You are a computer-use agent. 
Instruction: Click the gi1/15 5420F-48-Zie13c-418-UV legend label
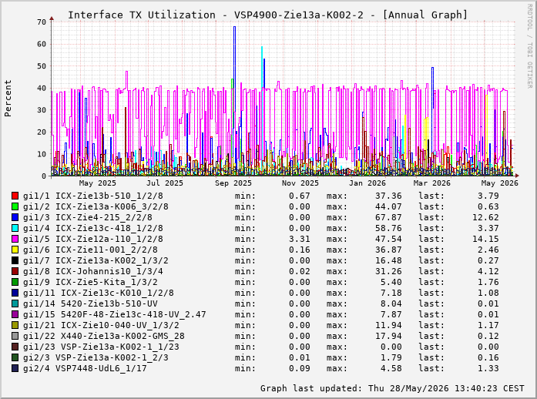115,314
